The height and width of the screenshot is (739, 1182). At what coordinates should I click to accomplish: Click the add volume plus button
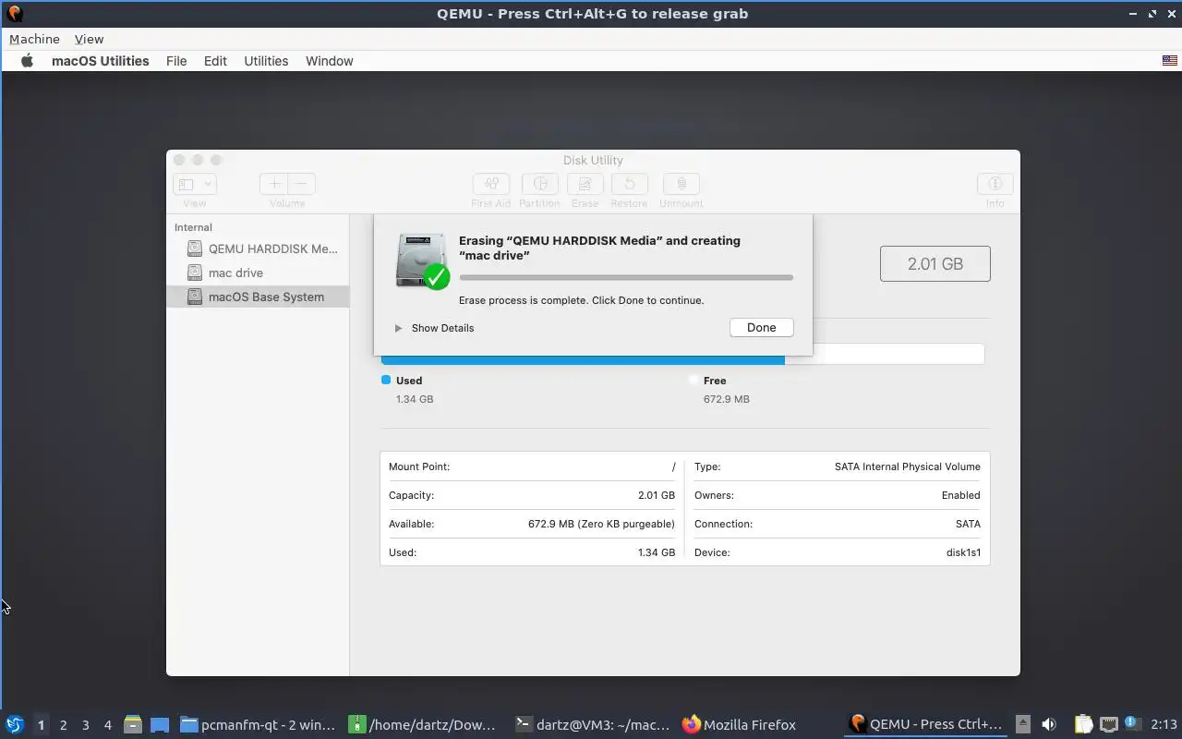point(274,184)
